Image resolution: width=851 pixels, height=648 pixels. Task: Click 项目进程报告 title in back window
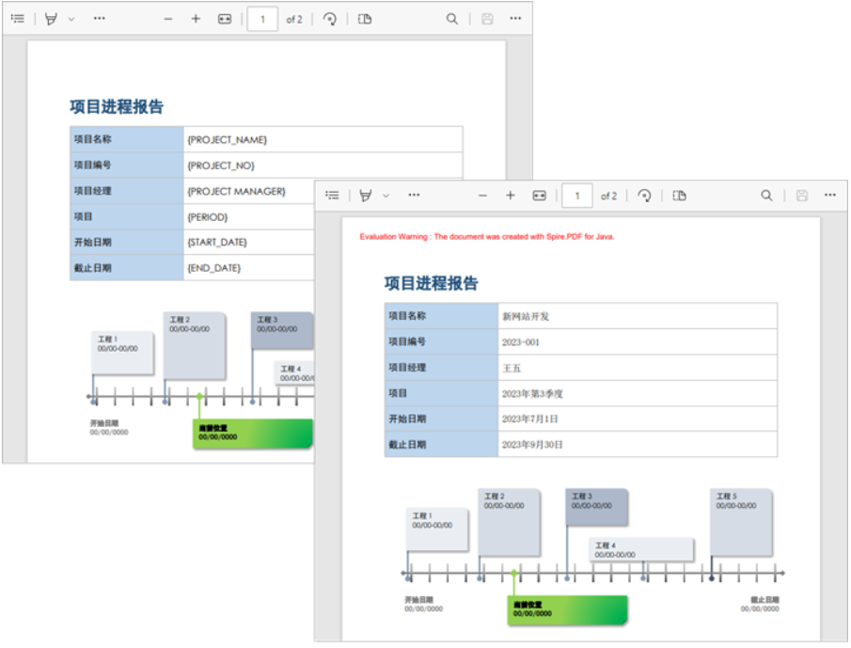(117, 107)
